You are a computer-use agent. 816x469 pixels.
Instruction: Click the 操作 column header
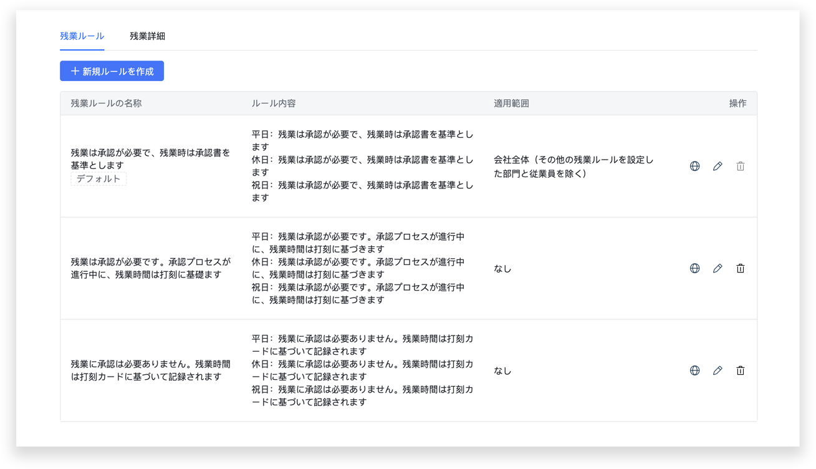(x=737, y=104)
